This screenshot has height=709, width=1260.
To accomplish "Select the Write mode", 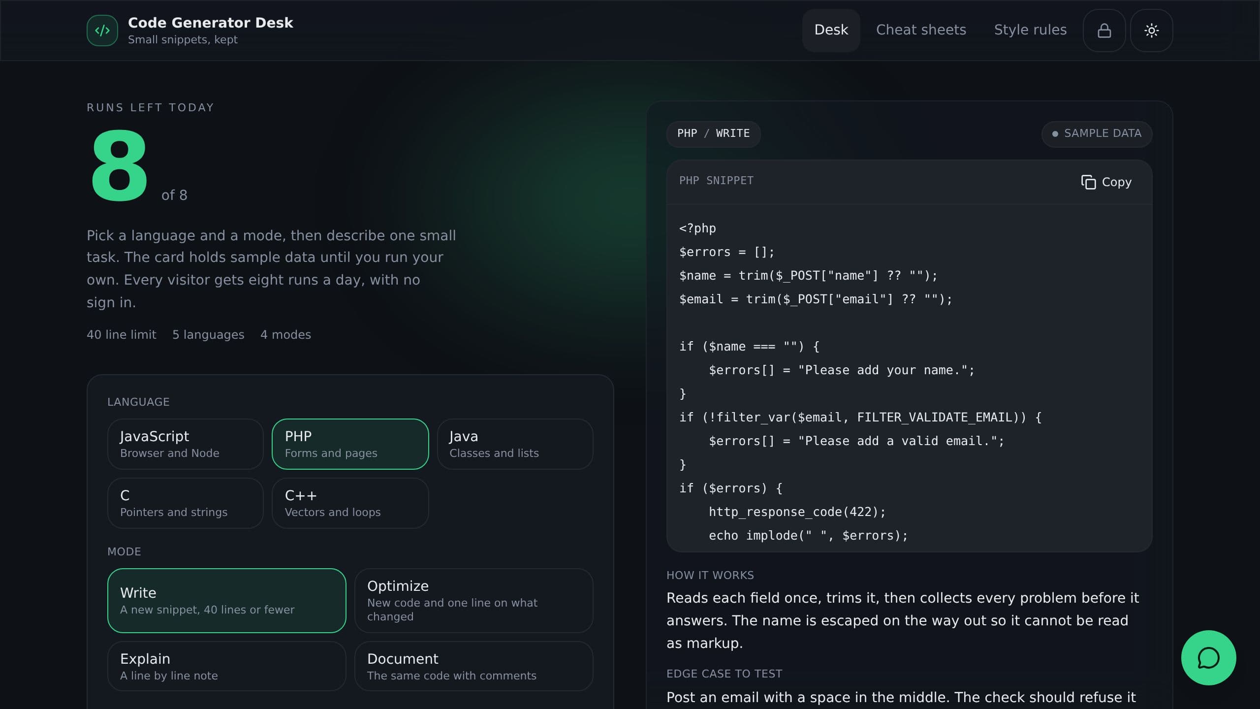I will click(x=227, y=601).
